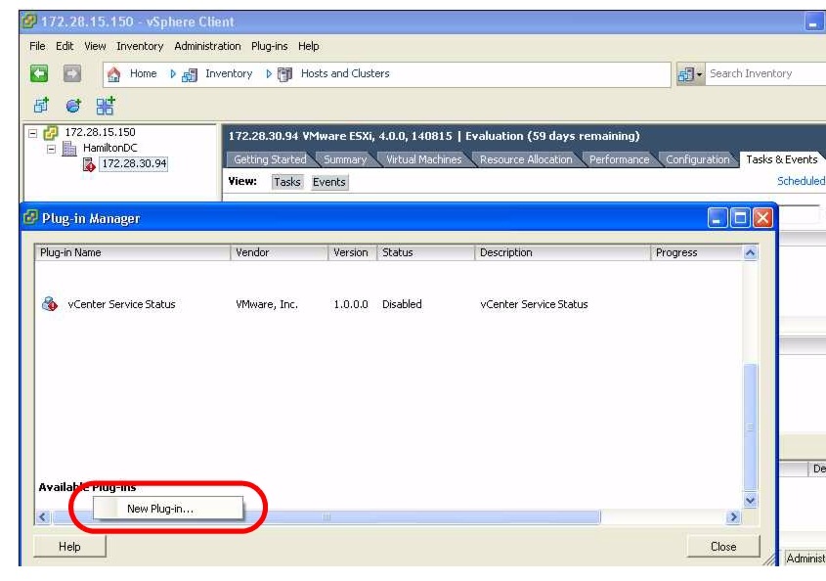826x581 pixels.
Task: Click the HamiltonDC datacenter icon
Action: point(69,148)
